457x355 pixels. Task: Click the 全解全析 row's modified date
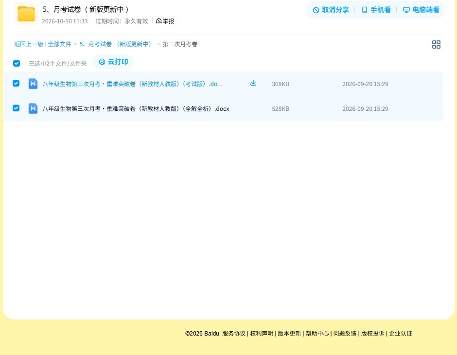(x=365, y=109)
